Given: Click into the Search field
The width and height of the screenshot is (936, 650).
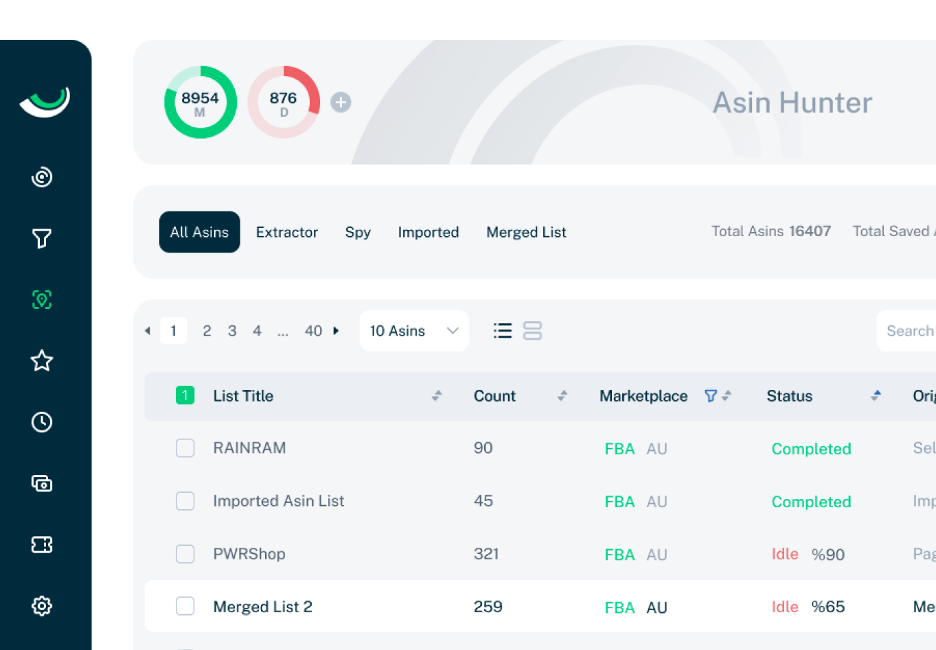Looking at the screenshot, I should (906, 331).
